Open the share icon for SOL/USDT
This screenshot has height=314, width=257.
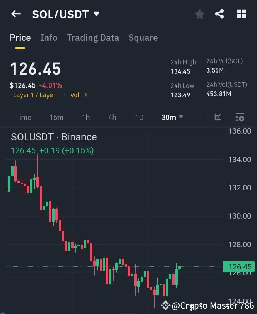[220, 14]
